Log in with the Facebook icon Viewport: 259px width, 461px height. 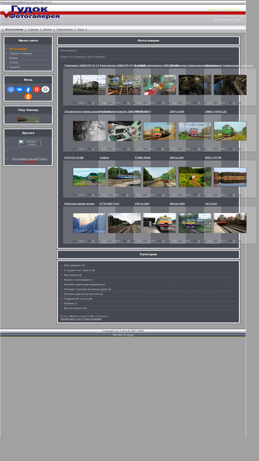28,90
